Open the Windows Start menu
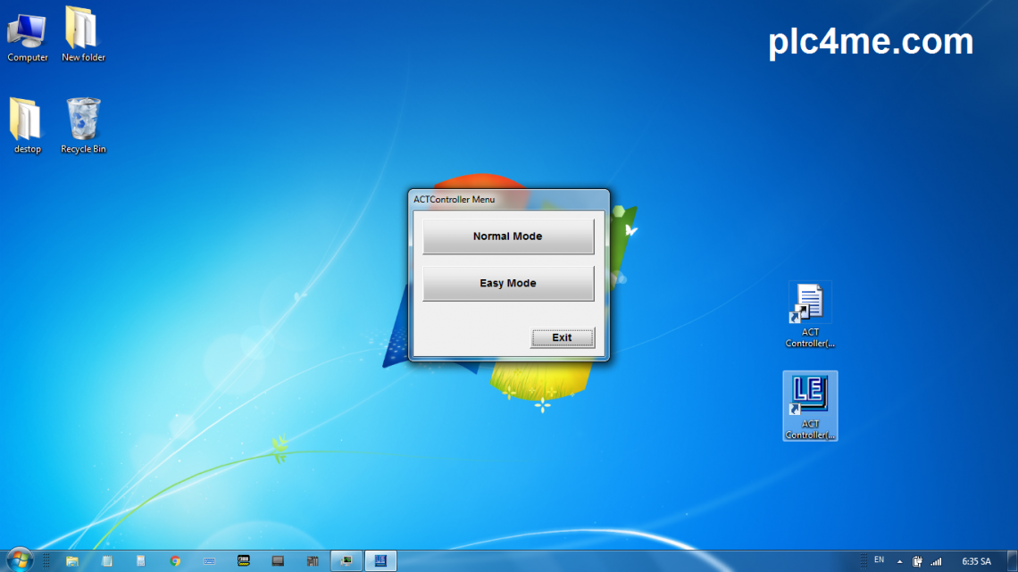The image size is (1018, 572). point(19,560)
